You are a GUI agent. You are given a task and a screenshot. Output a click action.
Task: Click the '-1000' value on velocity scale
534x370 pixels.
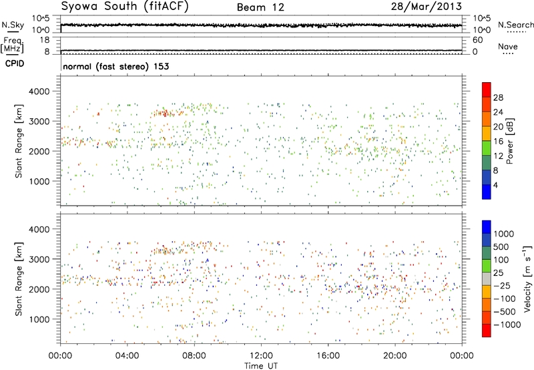pyautogui.click(x=507, y=325)
